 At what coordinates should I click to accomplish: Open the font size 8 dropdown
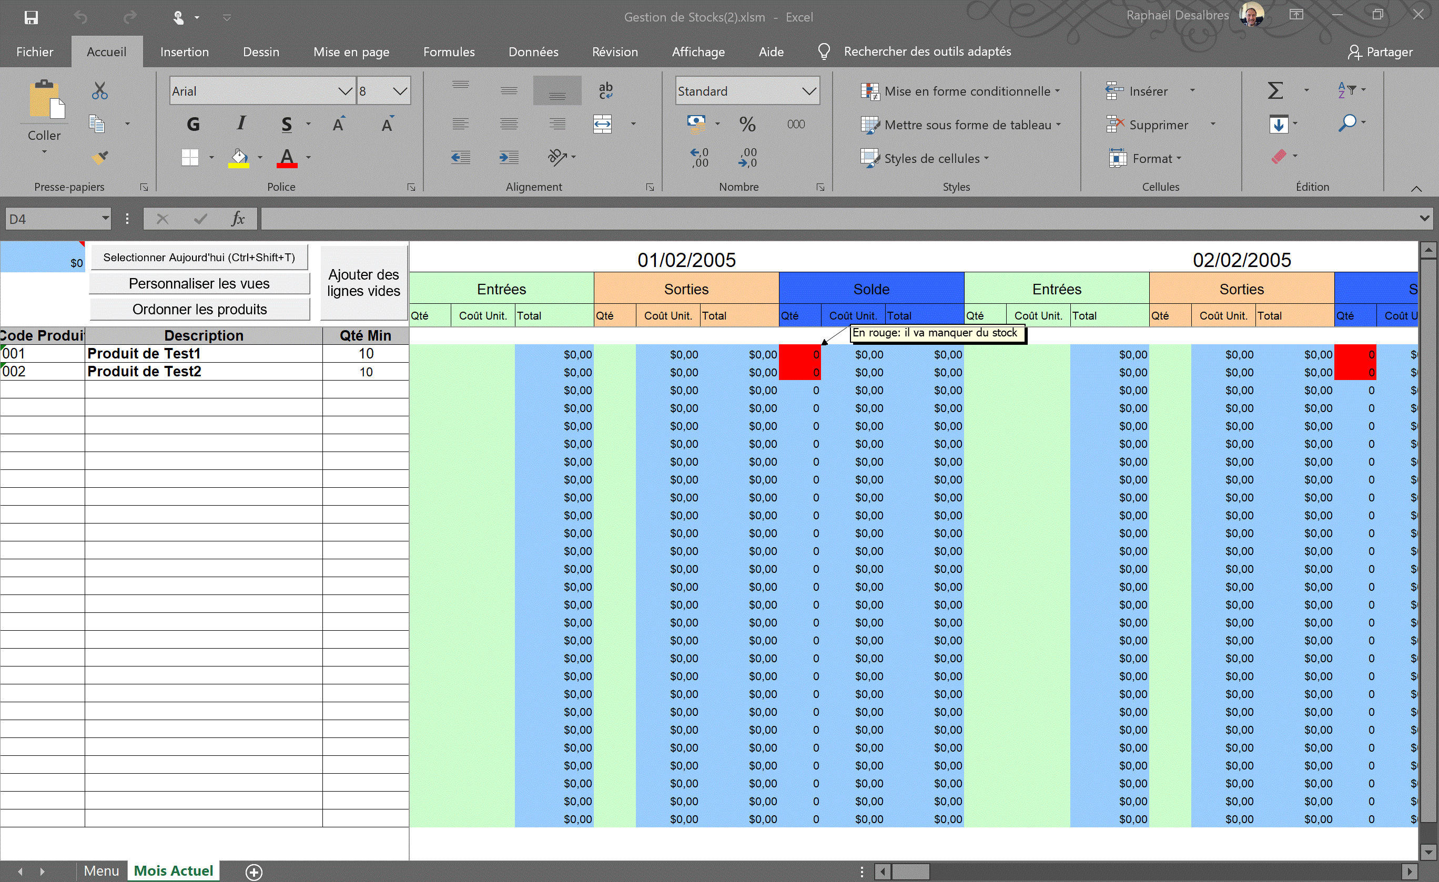[x=400, y=91]
